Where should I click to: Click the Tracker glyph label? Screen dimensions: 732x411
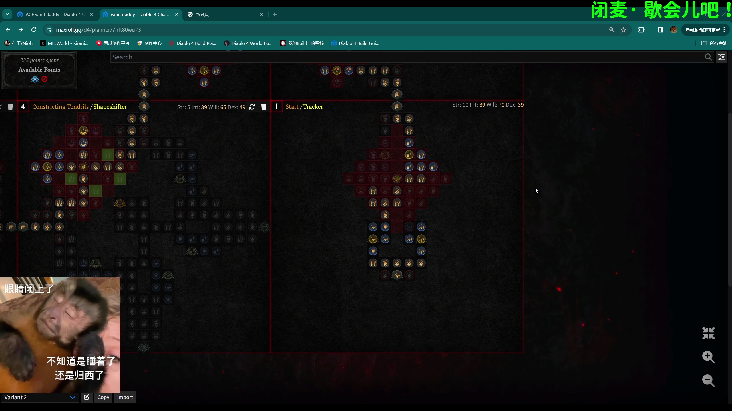coord(313,107)
